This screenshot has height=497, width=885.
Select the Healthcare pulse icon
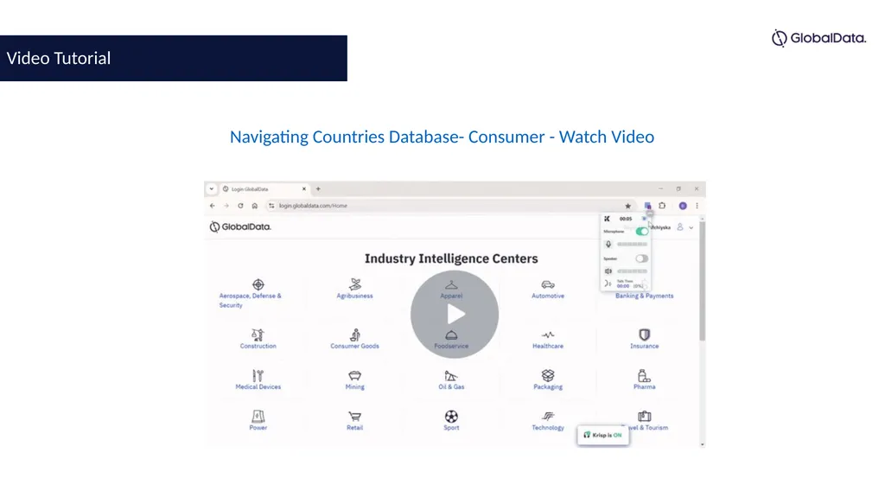pos(547,335)
